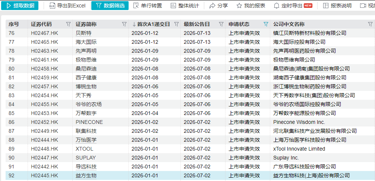Click company name 桑尼森迪(湖南)集团股份有限公司
This screenshot has height=181, width=375.
[311, 69]
